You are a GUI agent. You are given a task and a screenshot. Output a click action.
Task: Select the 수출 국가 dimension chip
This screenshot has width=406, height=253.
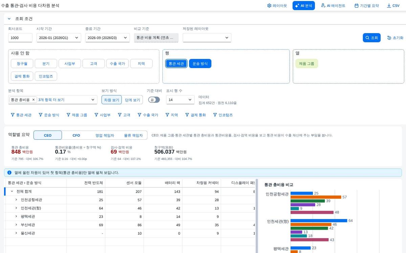117,63
